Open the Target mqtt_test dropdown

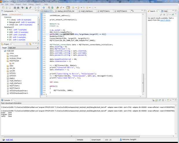pos(37,47)
